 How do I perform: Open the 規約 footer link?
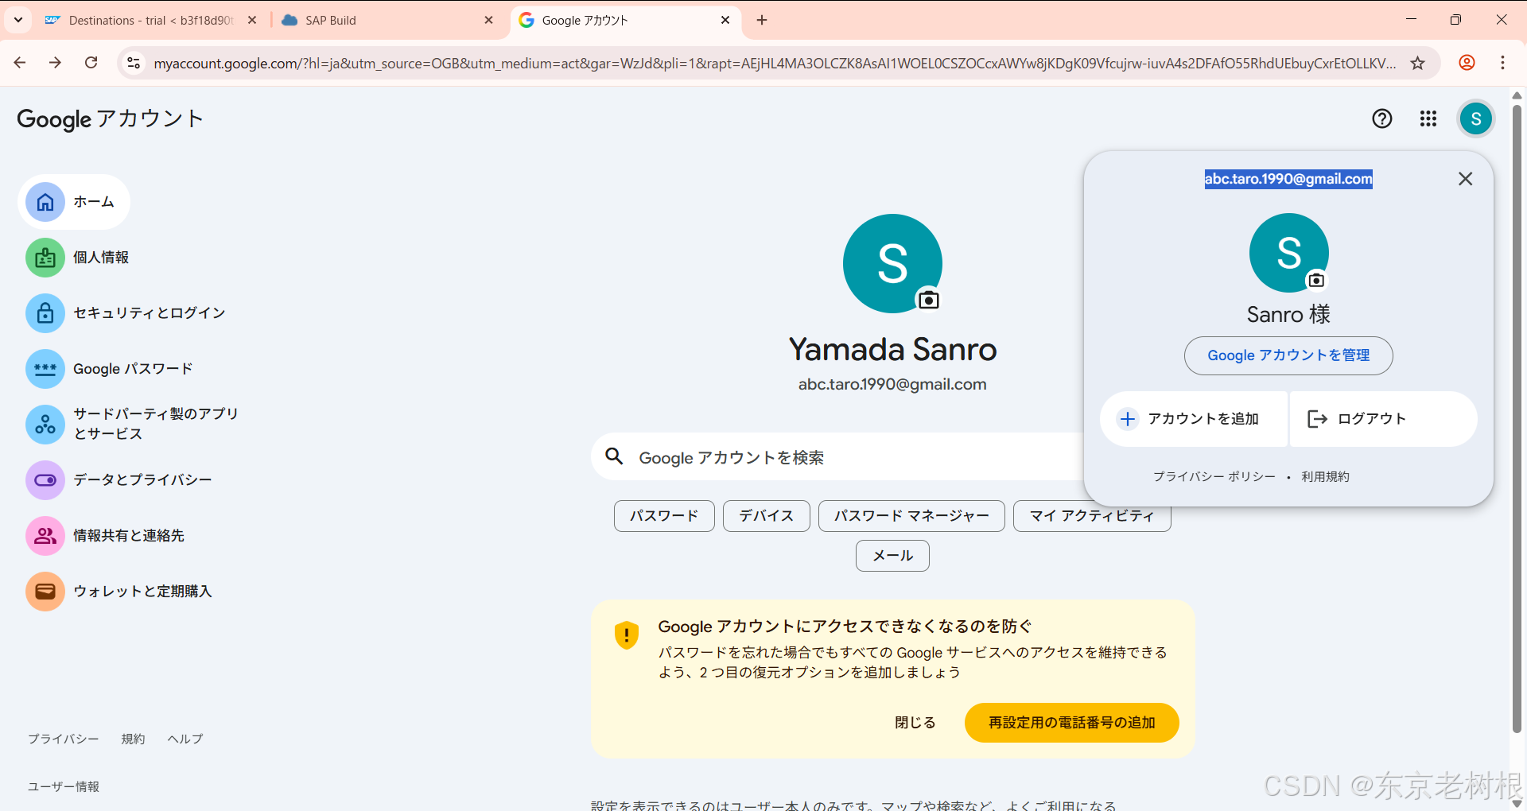[134, 739]
